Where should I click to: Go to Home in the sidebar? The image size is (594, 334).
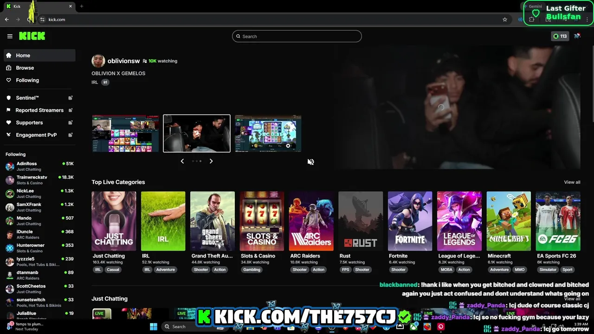(39, 55)
